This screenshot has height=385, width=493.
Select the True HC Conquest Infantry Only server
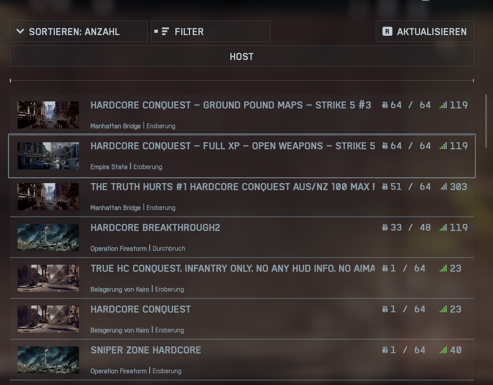(242, 278)
